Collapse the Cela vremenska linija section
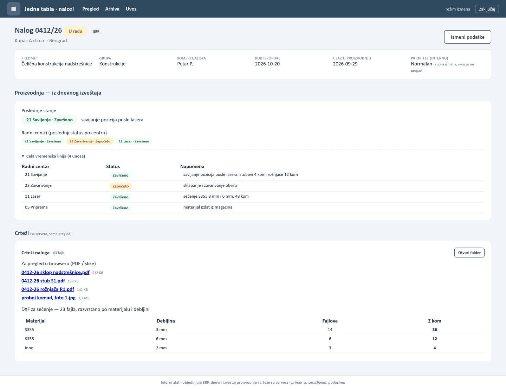 point(53,156)
